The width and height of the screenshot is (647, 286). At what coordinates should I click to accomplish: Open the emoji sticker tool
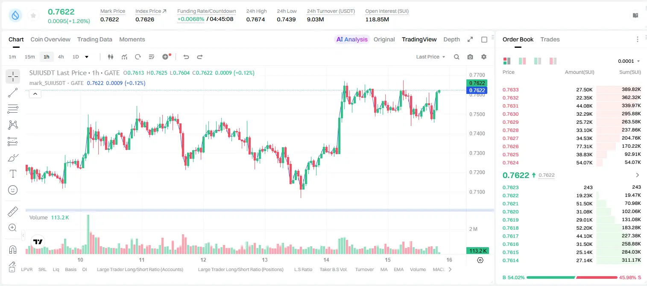pyautogui.click(x=13, y=190)
